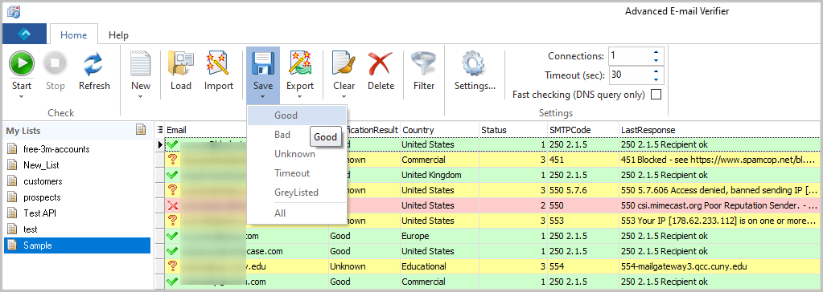Click into the Timeout (sec) input field
This screenshot has height=292, width=823.
coord(629,75)
